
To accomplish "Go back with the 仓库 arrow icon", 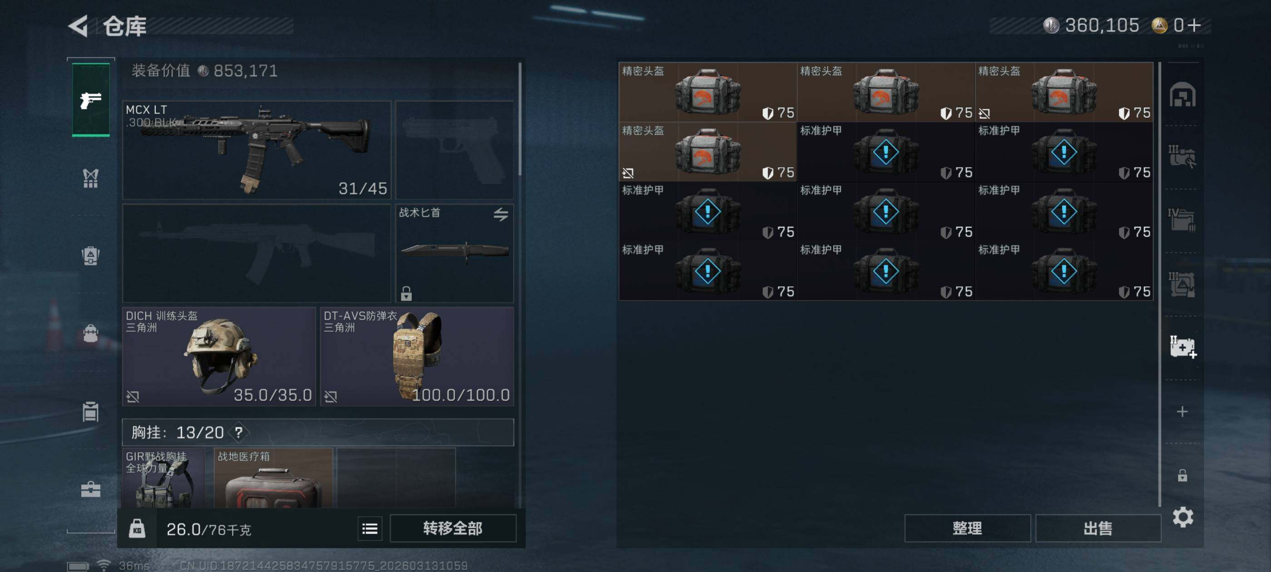I will [x=79, y=26].
